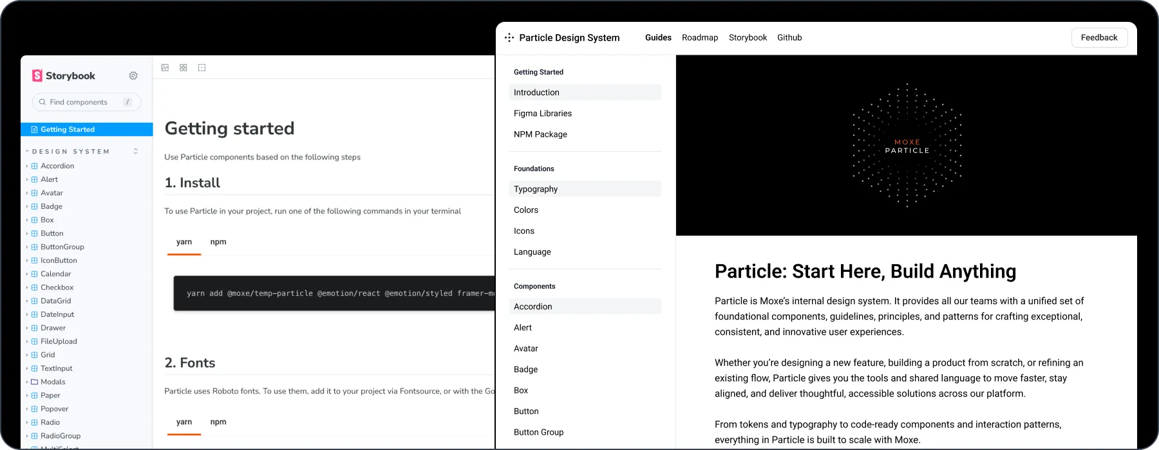Click the expand-collapse all icon beside DESIGN SYSTEM
1159x450 pixels.
click(136, 152)
